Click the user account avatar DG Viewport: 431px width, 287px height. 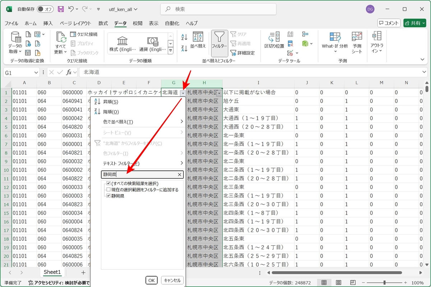coord(370,9)
